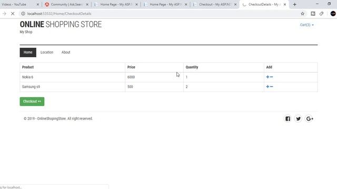Restore down the browser window
The image size is (337, 189).
[329, 4]
